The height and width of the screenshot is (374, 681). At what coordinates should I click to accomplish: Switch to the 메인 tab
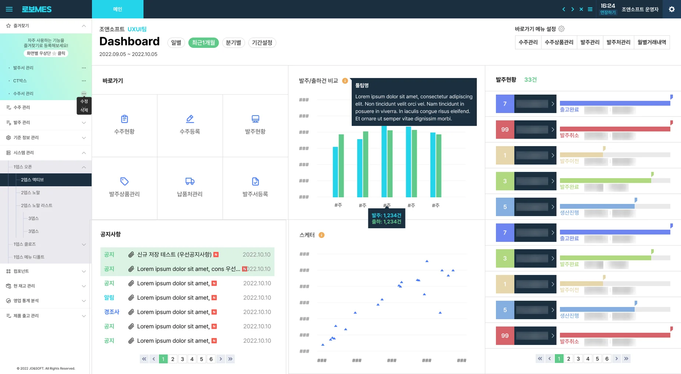coord(118,9)
